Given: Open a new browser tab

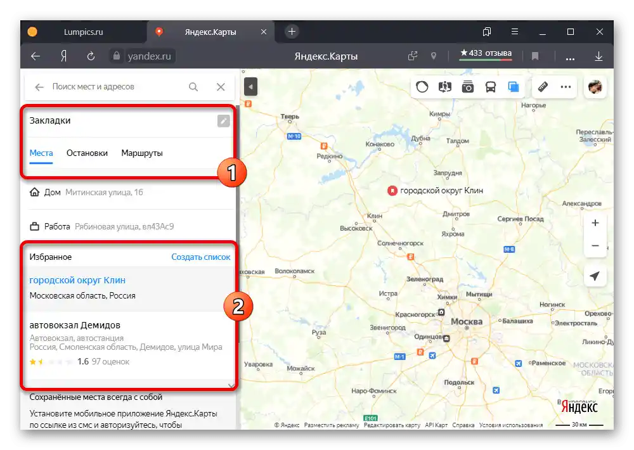Looking at the screenshot, I should click(292, 32).
